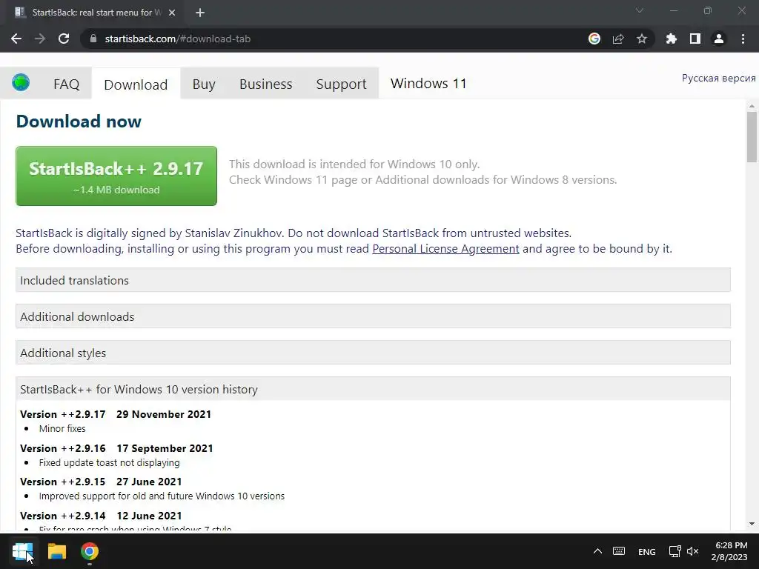
Task: Select the Version ++2.9.15 heading text
Action: (62, 482)
